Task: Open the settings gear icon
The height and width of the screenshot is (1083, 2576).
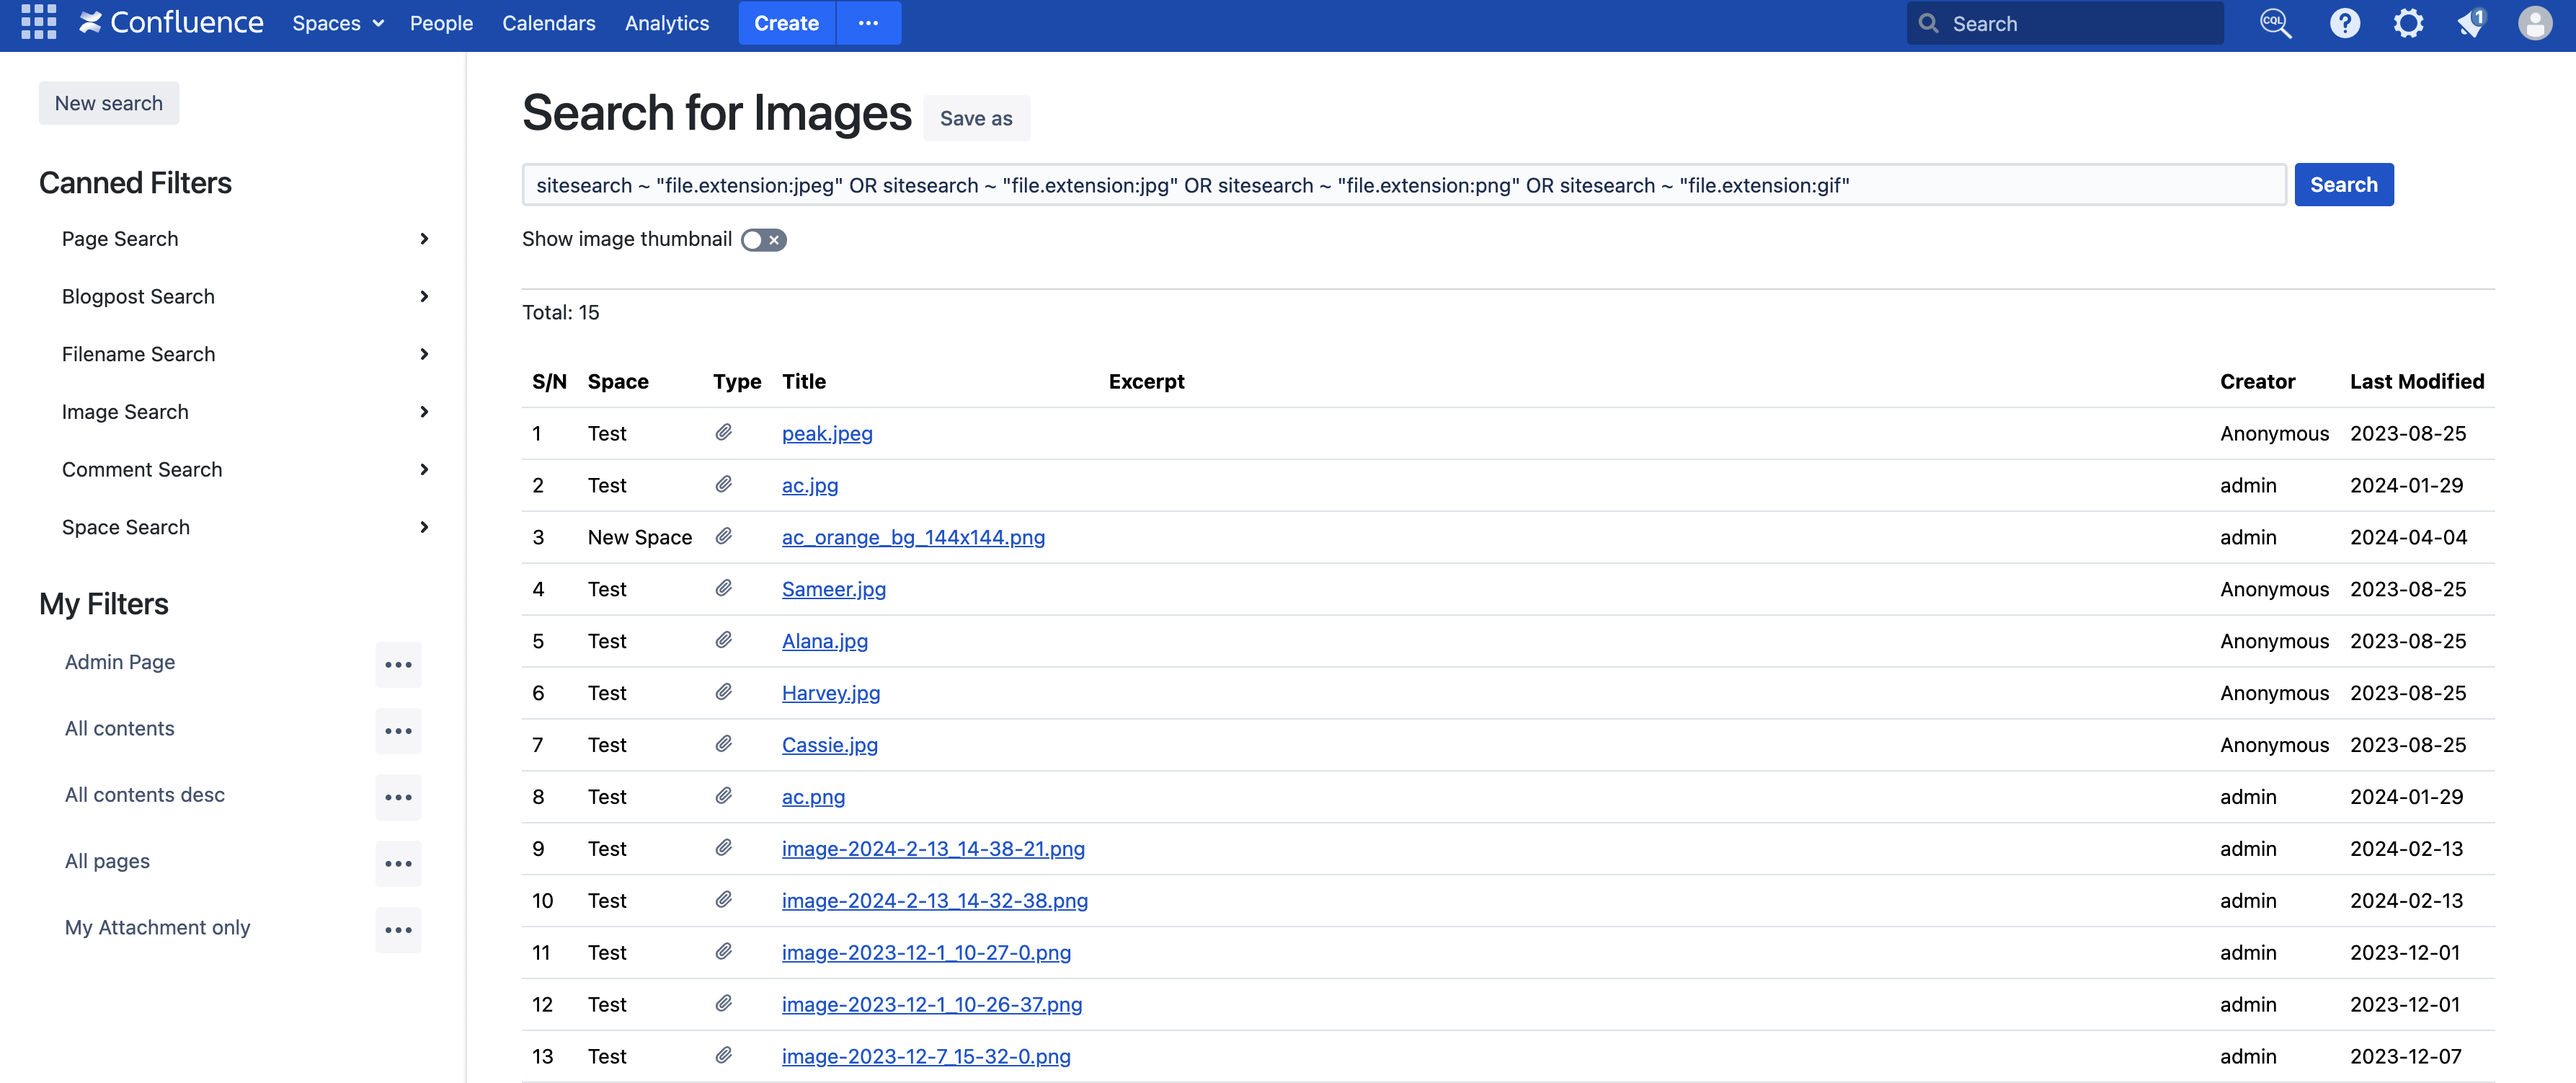Action: 2408,23
